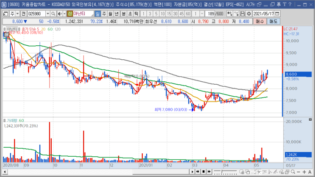
Task: Open the calendar date picker icon
Action: tap(277, 14)
